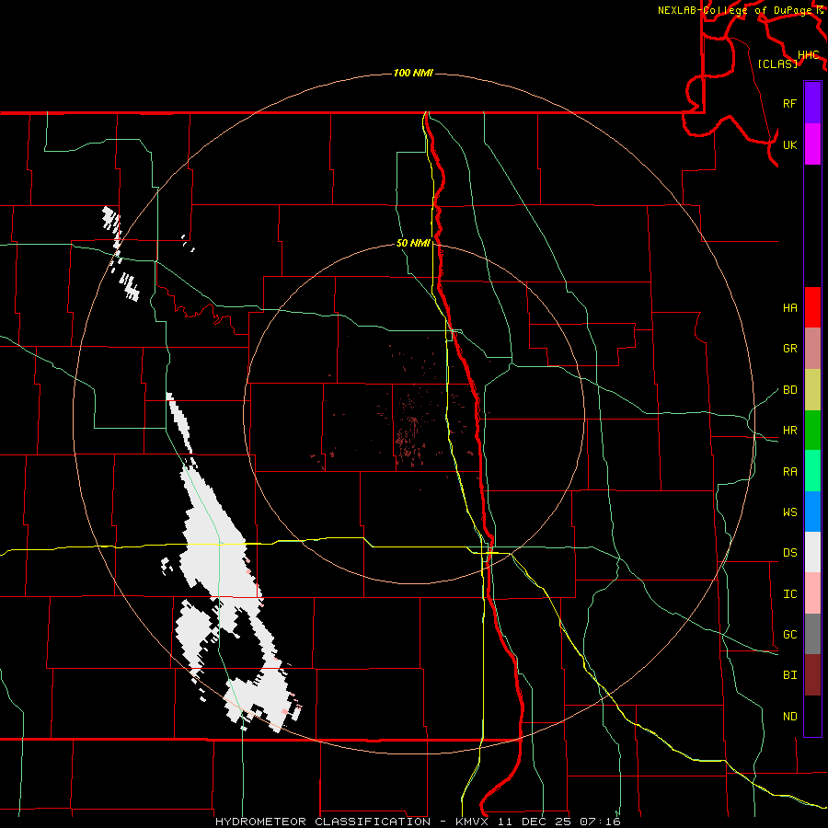828x828 pixels.
Task: Click the DS white legend swatch
Action: [x=812, y=552]
